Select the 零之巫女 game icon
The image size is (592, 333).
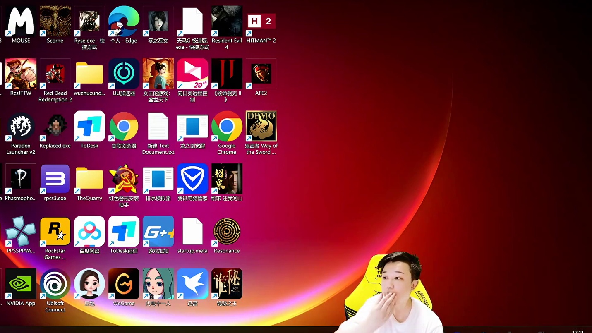click(x=158, y=22)
